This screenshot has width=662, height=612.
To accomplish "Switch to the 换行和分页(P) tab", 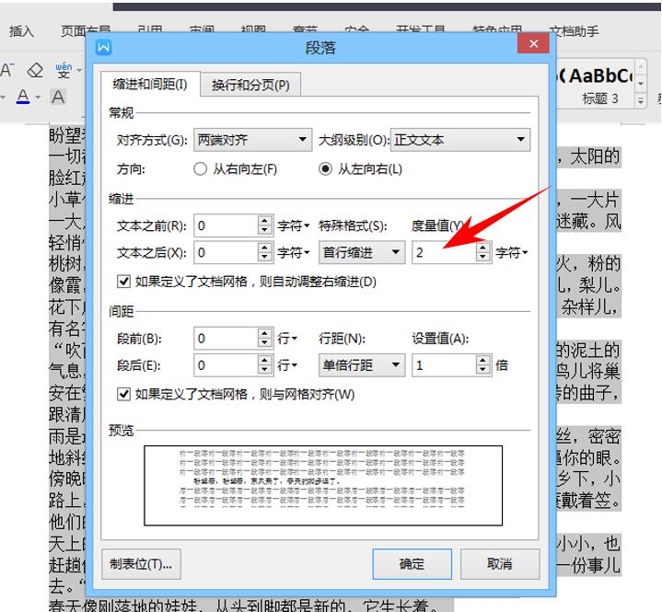I will [250, 85].
